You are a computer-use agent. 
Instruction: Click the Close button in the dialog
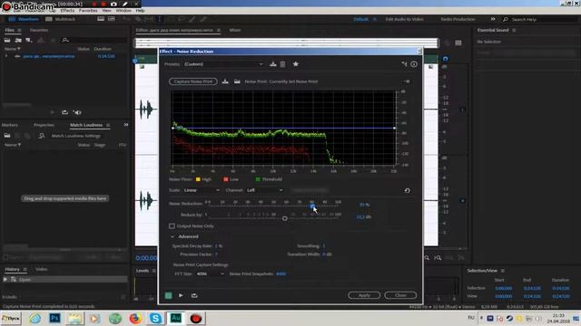(400, 295)
